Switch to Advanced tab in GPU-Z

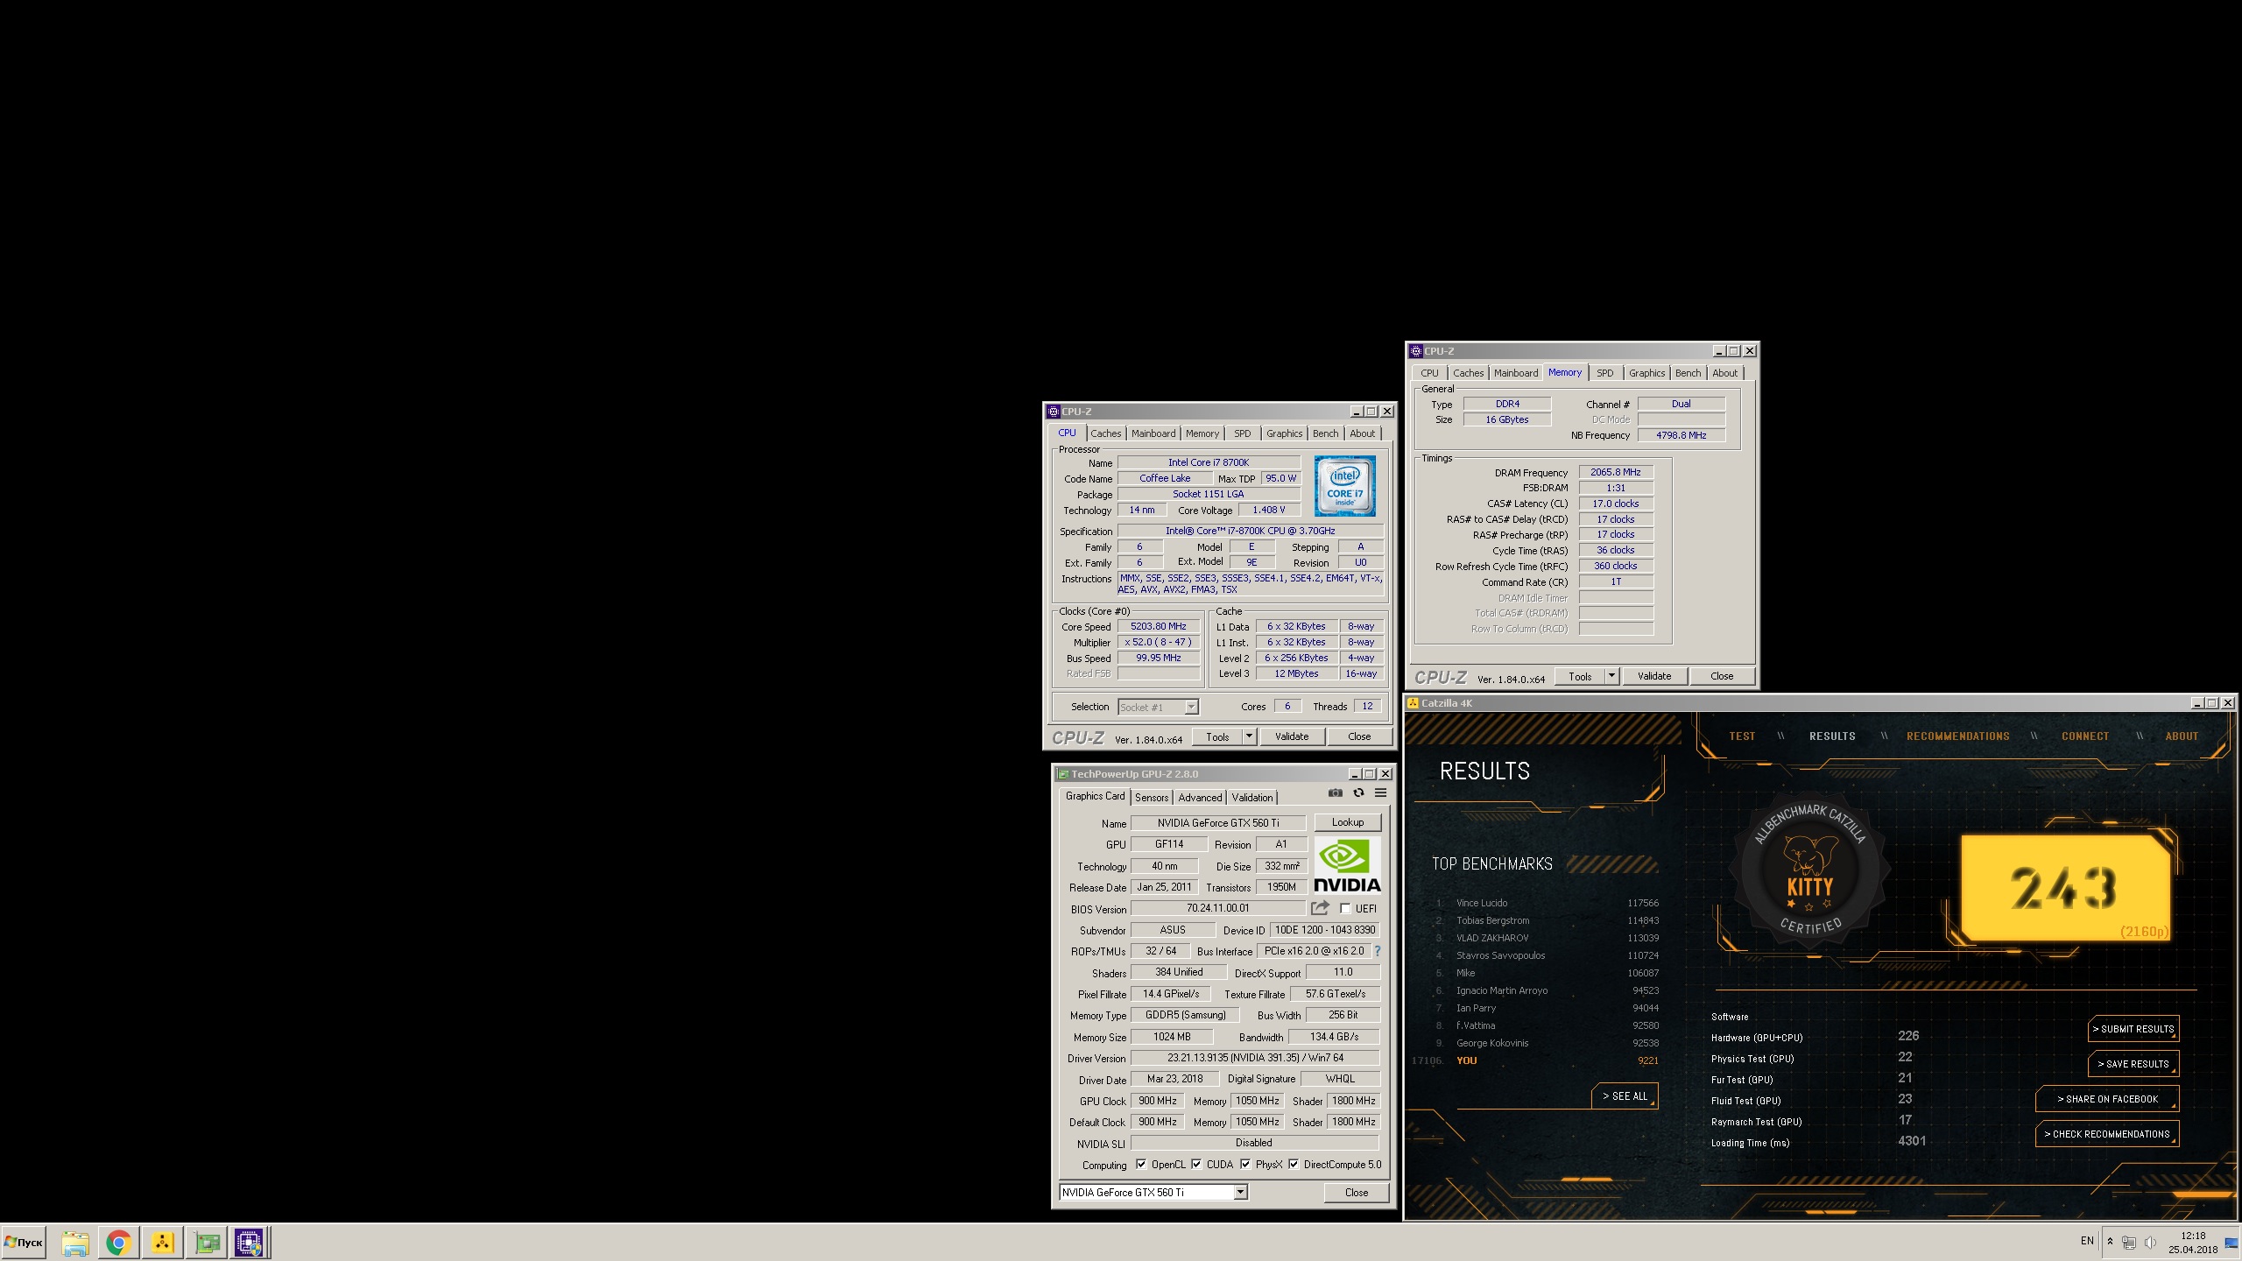1200,798
